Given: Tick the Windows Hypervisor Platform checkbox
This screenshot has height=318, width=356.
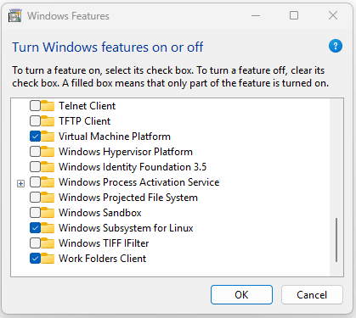Looking at the screenshot, I should coord(35,152).
